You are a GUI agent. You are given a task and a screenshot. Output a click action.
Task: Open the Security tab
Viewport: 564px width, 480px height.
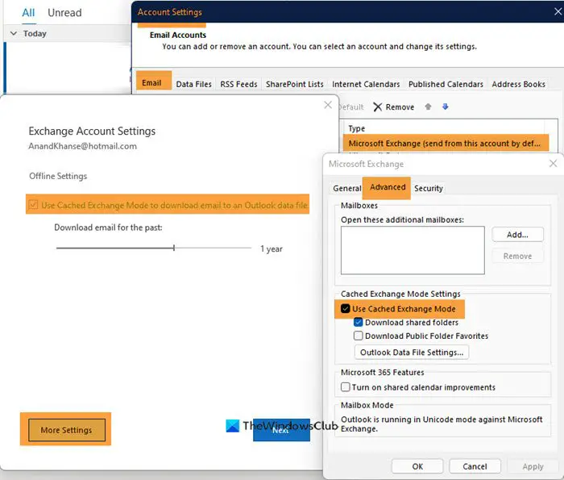click(428, 188)
